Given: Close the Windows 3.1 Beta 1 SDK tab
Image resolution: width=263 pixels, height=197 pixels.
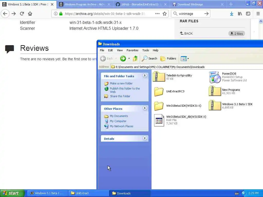Looking at the screenshot, I should [52, 4].
